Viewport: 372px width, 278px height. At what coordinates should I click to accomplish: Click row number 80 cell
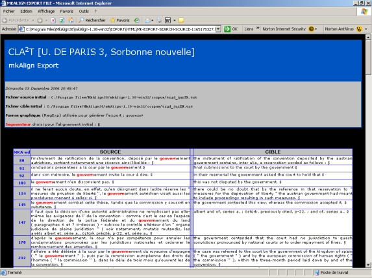point(22,161)
